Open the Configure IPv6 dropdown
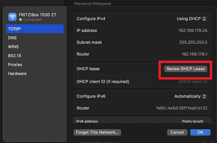 pos(190,96)
